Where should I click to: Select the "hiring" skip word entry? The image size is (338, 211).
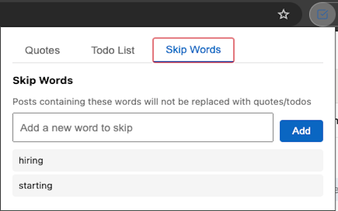[x=168, y=160]
